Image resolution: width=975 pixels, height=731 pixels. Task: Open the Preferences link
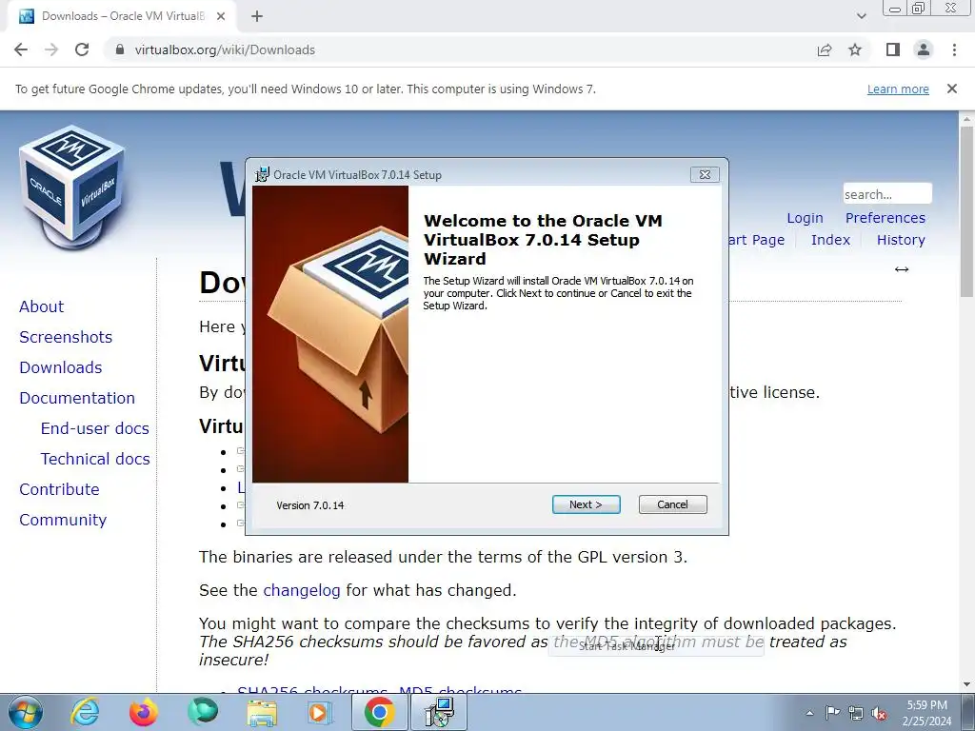coord(885,218)
